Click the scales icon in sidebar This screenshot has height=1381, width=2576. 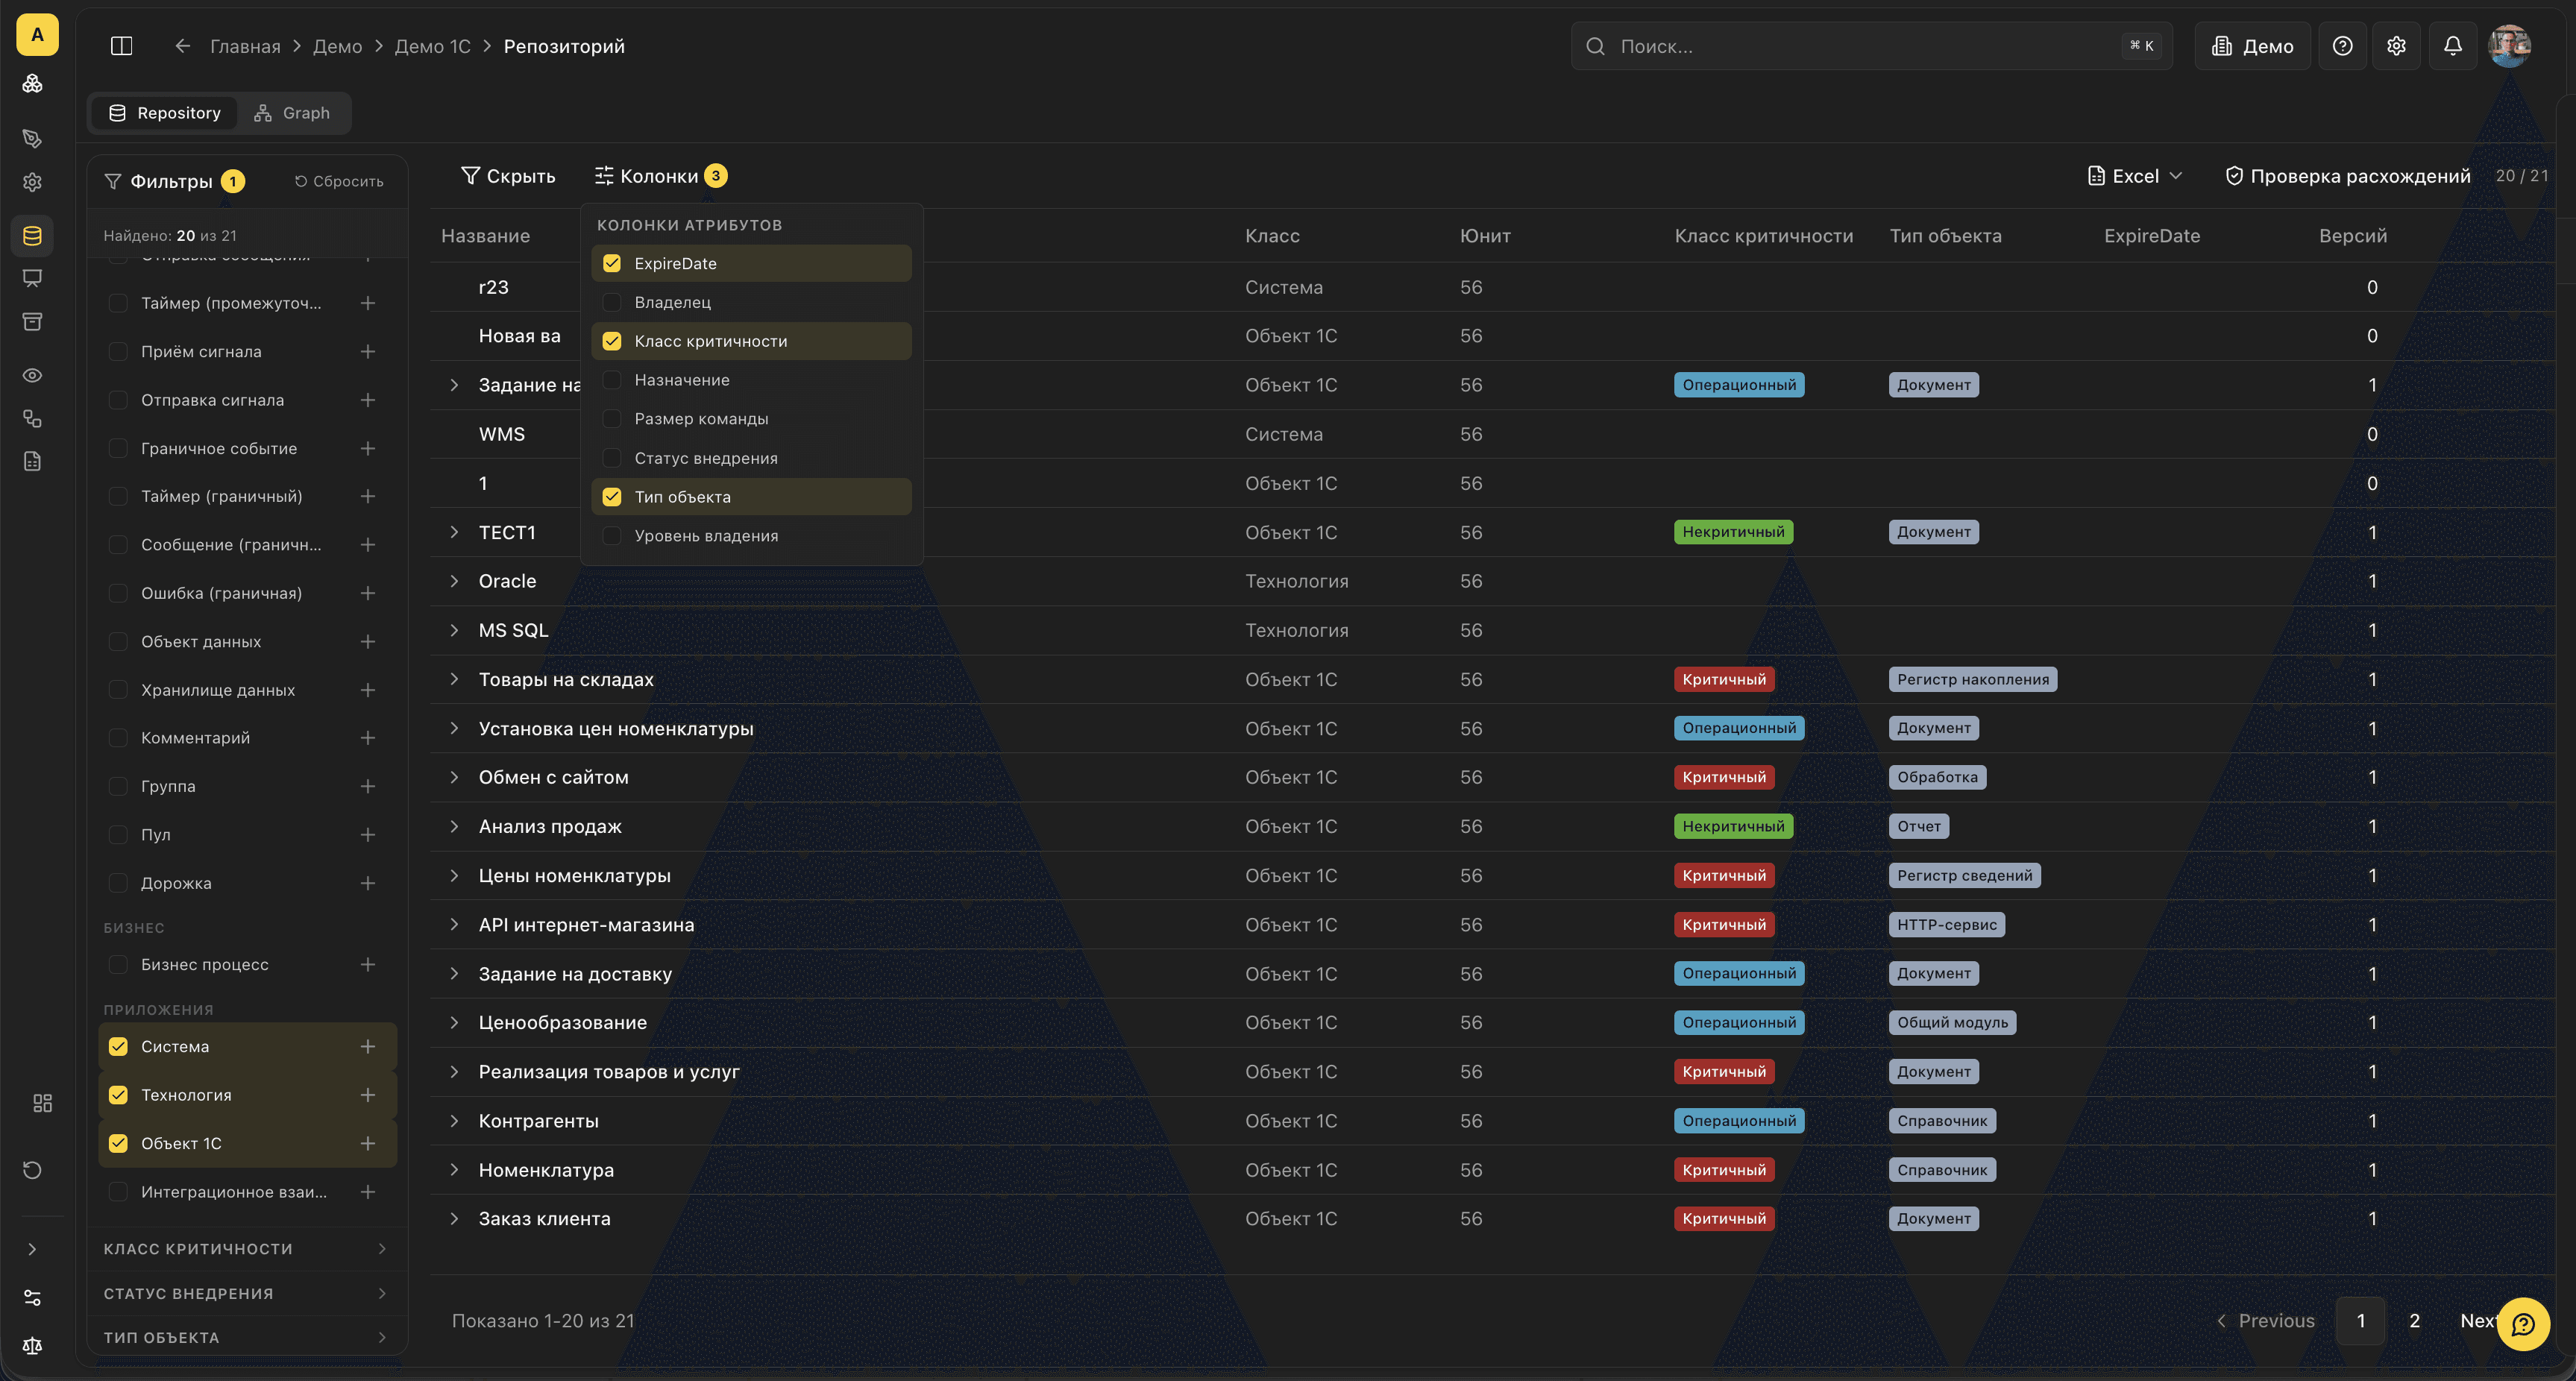[32, 1345]
